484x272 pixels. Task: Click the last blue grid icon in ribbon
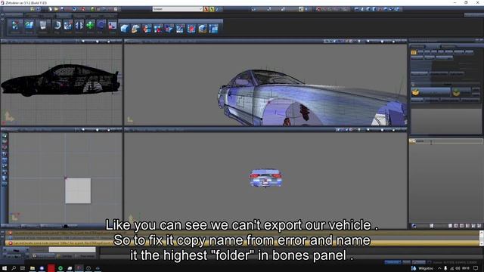tap(213, 29)
